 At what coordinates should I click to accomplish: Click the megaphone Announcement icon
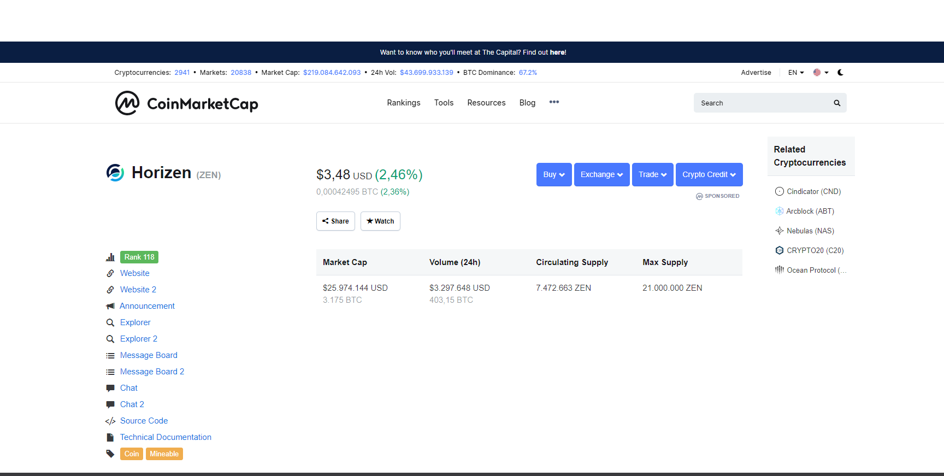coord(110,306)
